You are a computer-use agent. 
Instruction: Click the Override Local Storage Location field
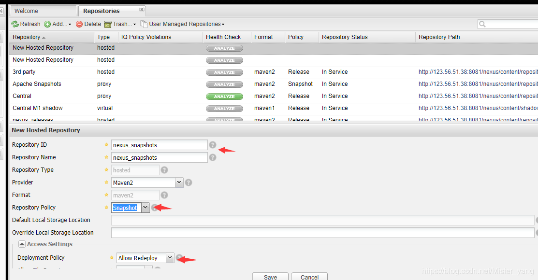(322, 233)
